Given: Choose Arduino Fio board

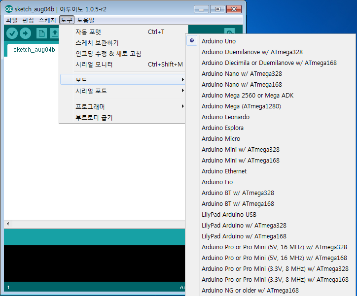Looking at the screenshot, I should [x=271, y=182].
